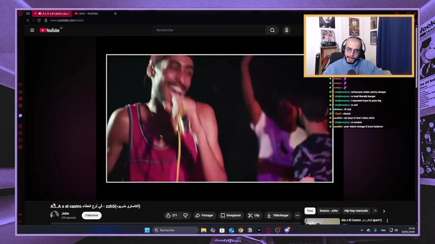
Task: Open the YouTube hamburger guide menu
Action: 32,30
